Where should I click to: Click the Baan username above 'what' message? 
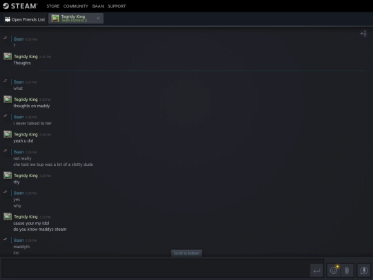click(x=19, y=82)
